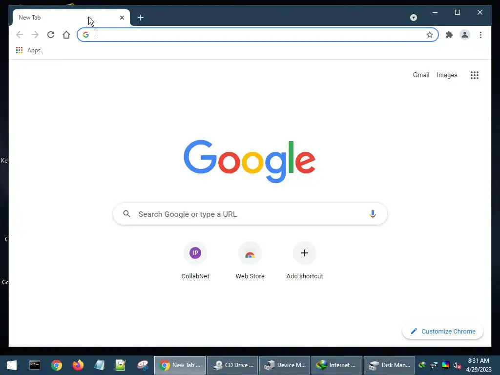500x375 pixels.
Task: Switch to the Internet taskbar window
Action: coord(337,365)
